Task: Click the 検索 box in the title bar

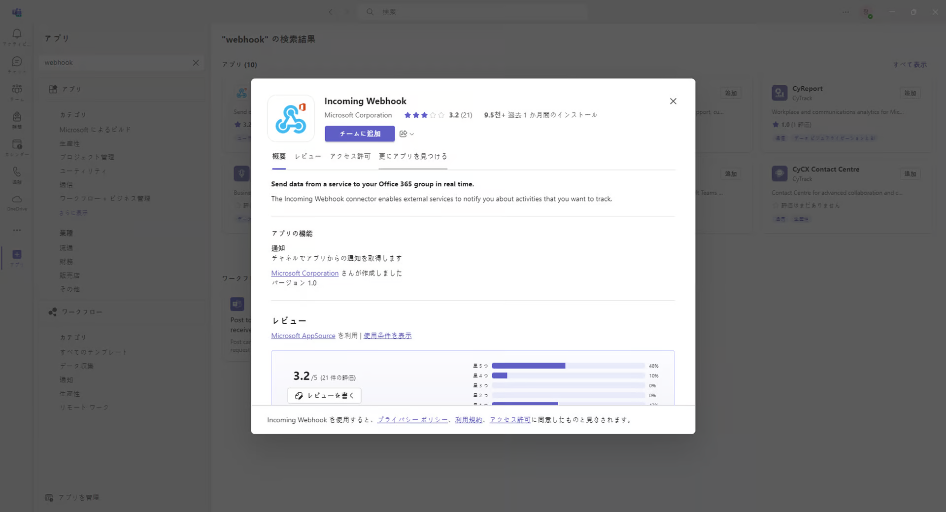Action: click(x=473, y=12)
